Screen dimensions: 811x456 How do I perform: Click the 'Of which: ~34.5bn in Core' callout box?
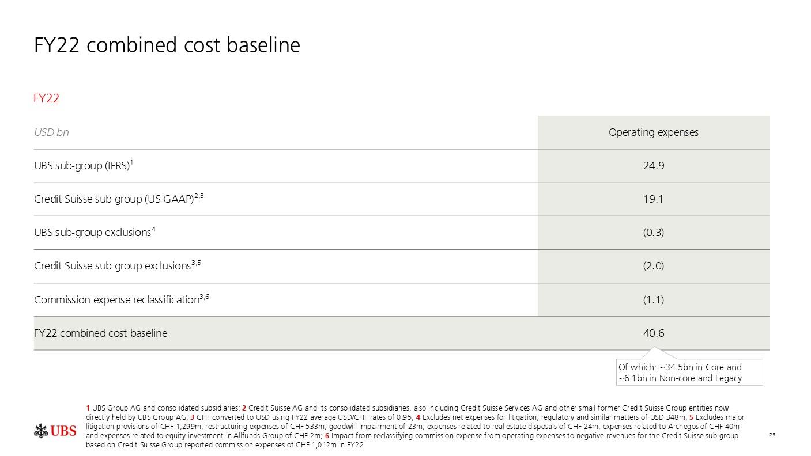tap(689, 373)
